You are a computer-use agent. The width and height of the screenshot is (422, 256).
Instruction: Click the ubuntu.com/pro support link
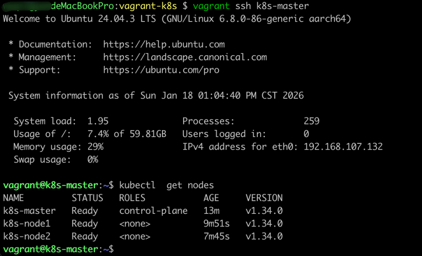coord(161,70)
